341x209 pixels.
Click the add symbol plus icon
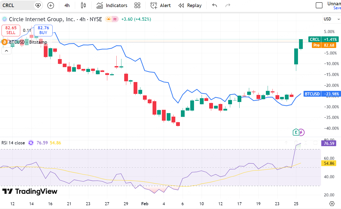coord(51,5)
